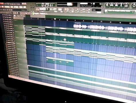Screen dimensions: 136x103
Task: Open the OPTIONS menu
Action: click(x=16, y=7)
